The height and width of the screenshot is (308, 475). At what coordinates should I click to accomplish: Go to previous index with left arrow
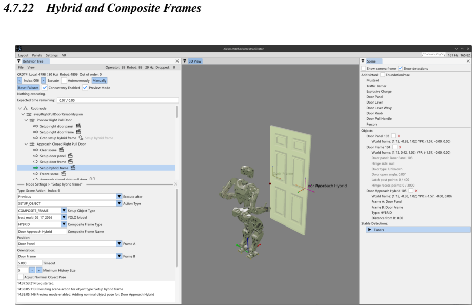(19, 81)
